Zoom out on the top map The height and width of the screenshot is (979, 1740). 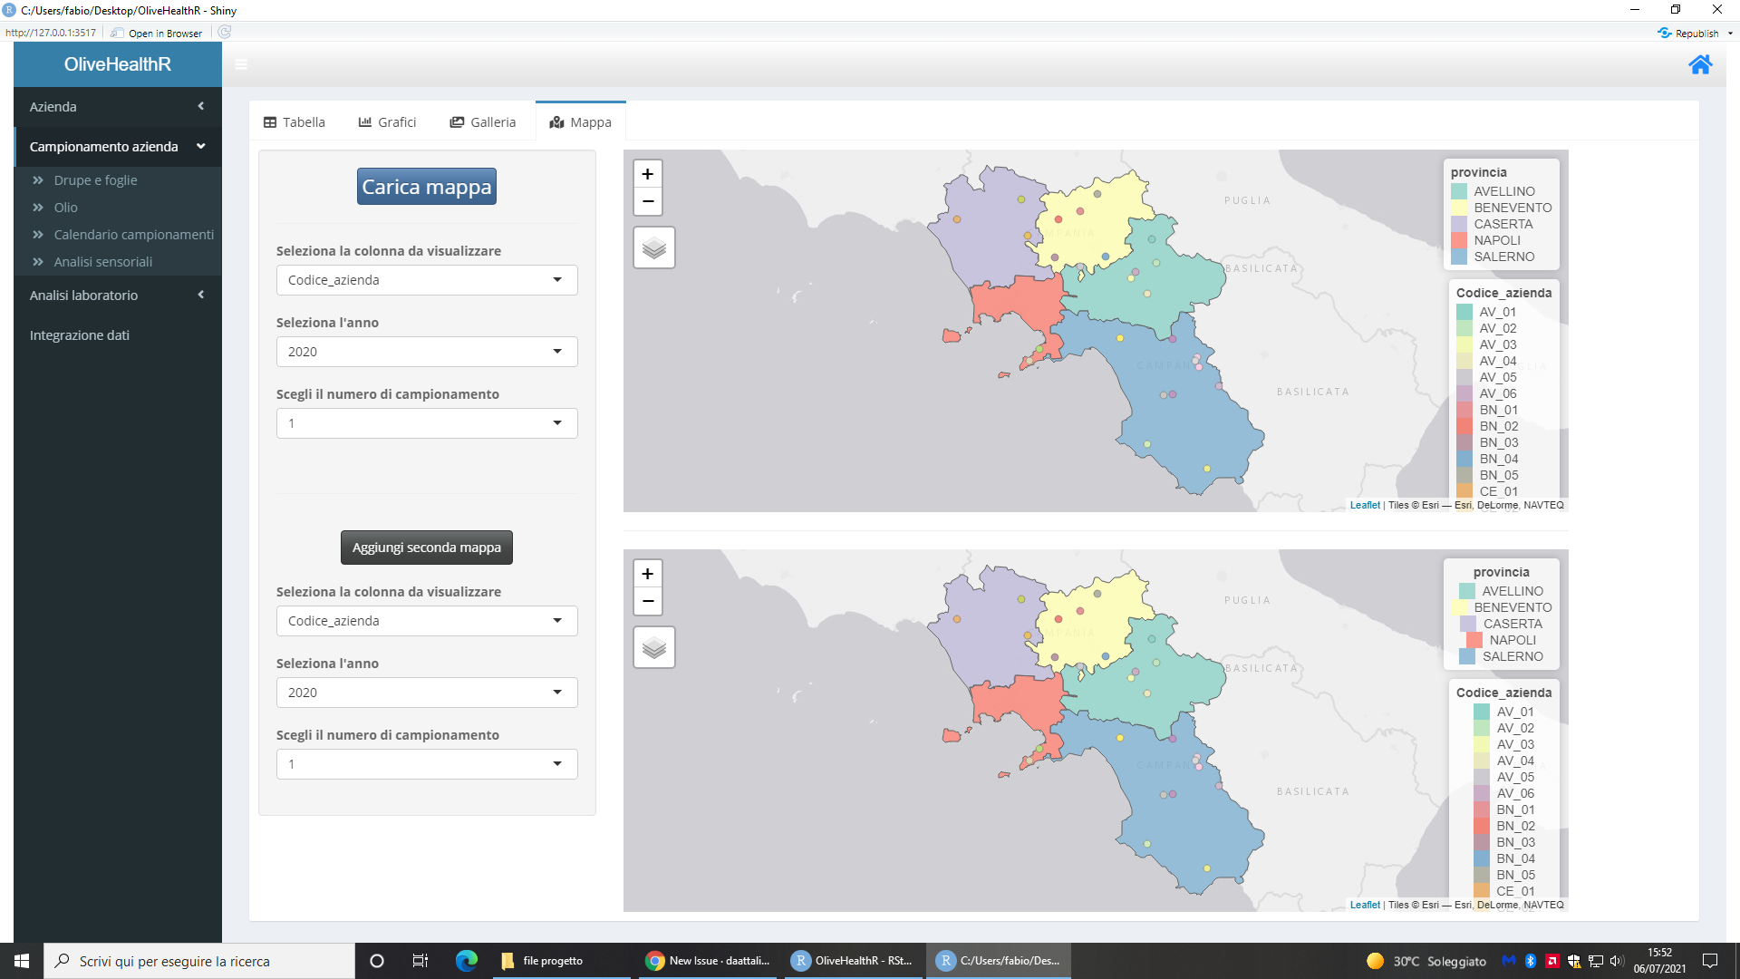647,201
